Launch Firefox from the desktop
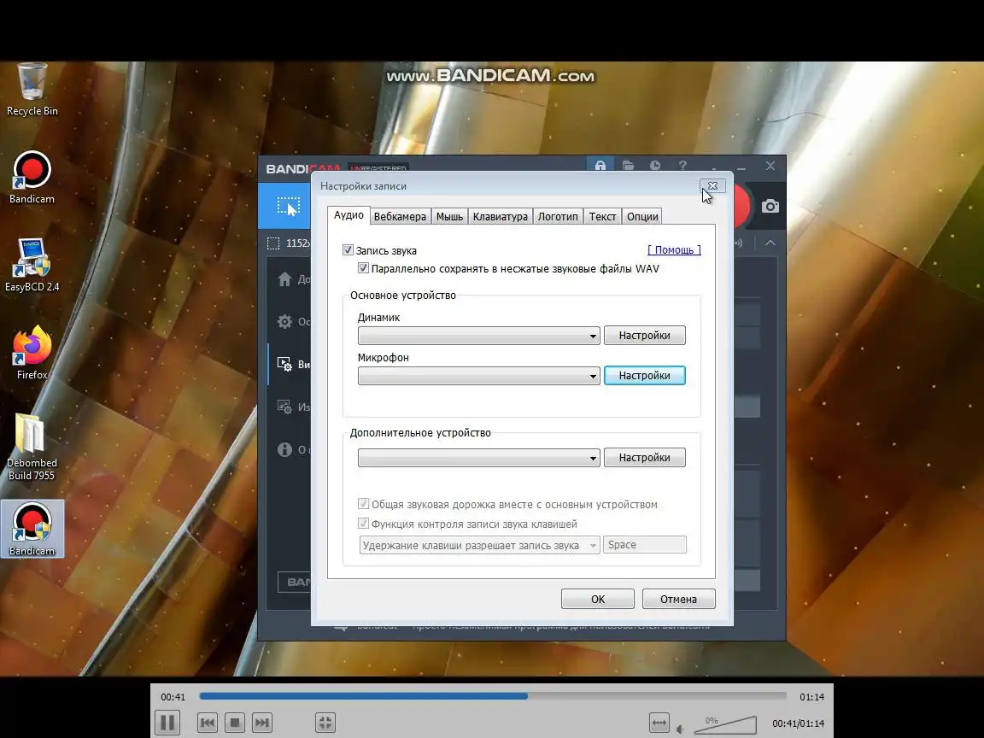Viewport: 984px width, 738px height. [32, 354]
